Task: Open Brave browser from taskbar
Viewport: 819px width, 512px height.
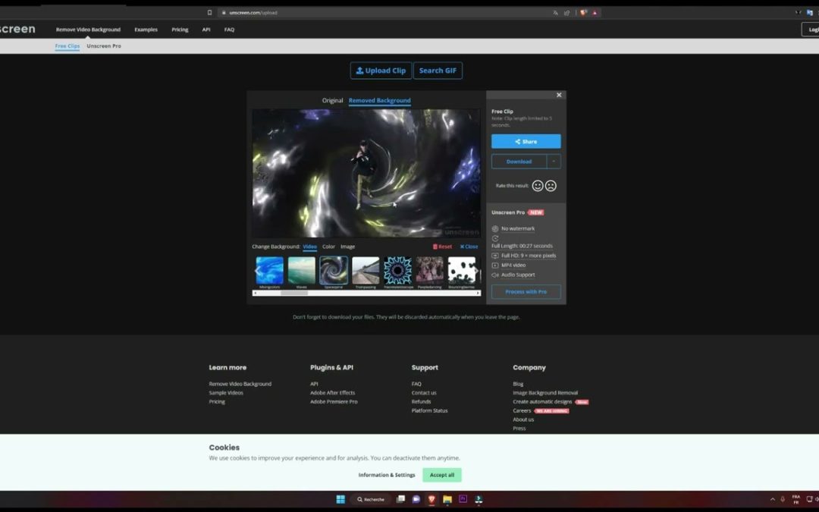Action: [x=431, y=499]
